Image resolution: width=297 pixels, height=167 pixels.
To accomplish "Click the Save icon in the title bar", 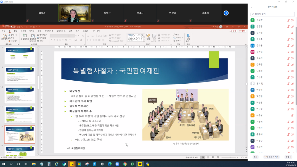I will pyautogui.click(x=18, y=27).
